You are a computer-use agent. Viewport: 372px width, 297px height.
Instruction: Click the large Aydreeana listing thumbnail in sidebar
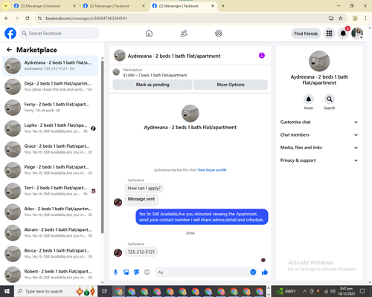tap(319, 61)
